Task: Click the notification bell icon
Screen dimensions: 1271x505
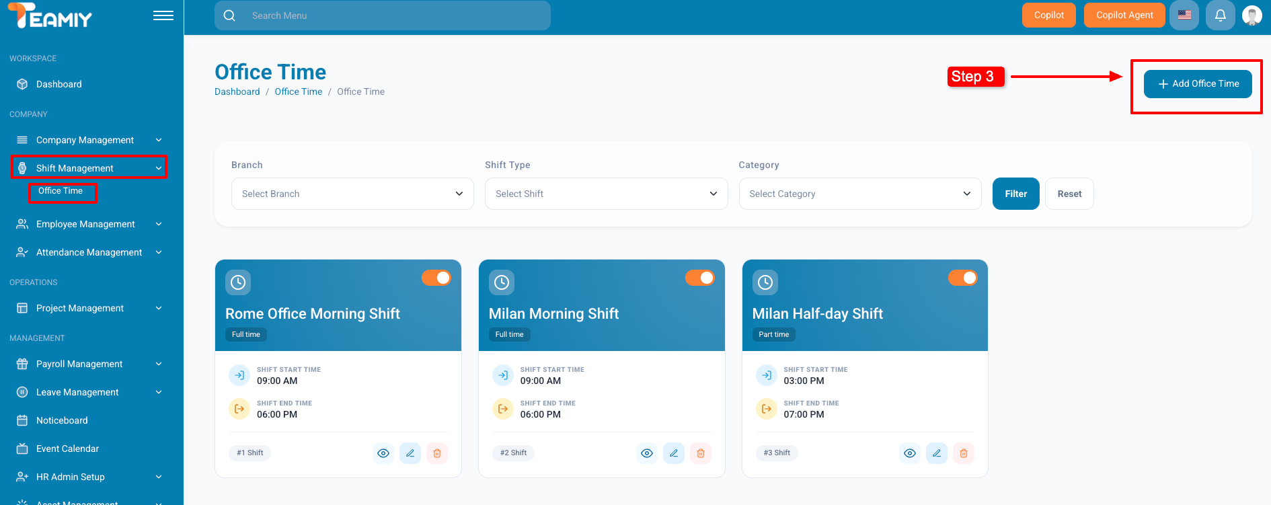Action: pyautogui.click(x=1220, y=15)
